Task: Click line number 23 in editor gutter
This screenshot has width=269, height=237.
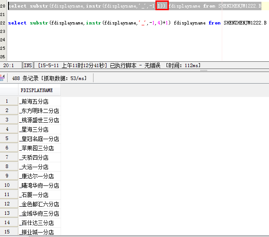Action: click(3, 31)
